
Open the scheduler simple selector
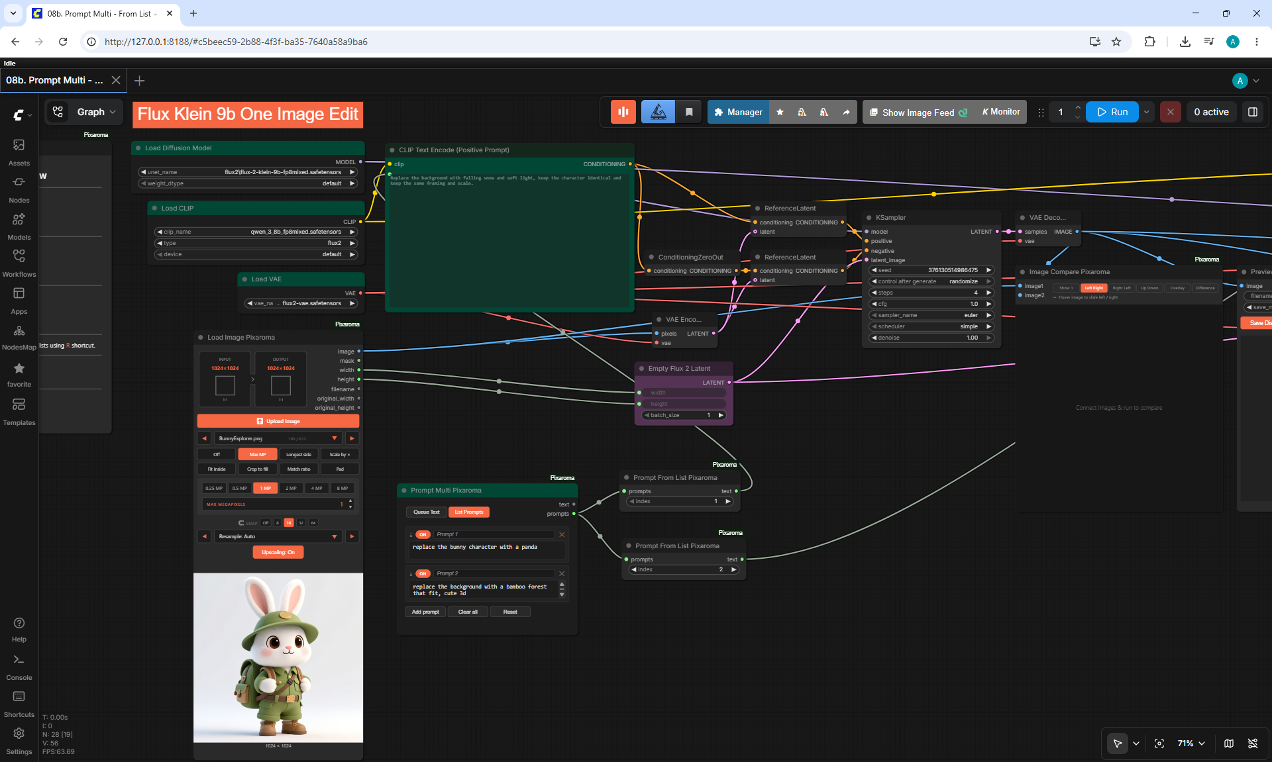tap(931, 326)
